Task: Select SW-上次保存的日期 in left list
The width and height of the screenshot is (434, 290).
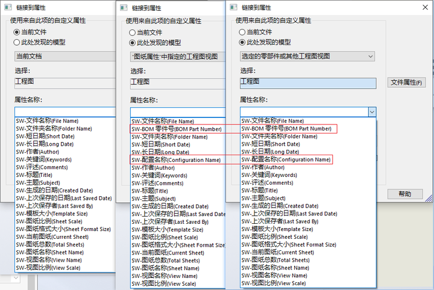Action: (64, 198)
